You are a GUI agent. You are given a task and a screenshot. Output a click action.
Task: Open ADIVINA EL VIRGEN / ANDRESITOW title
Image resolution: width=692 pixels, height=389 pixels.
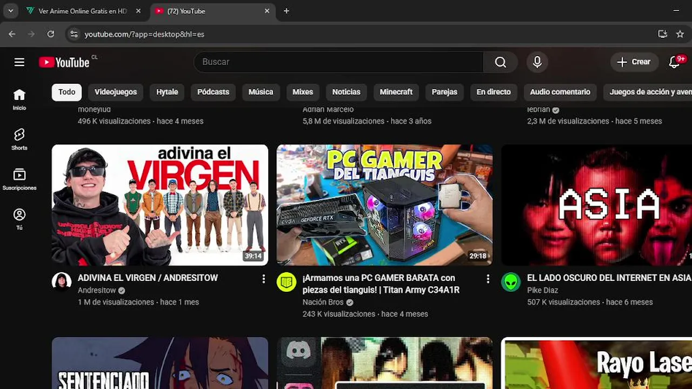(148, 278)
